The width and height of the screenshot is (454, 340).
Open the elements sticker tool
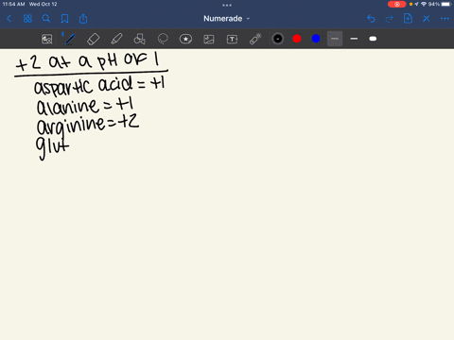pyautogui.click(x=185, y=39)
